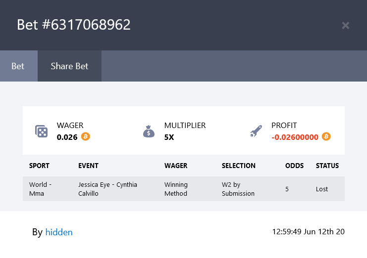Click the rocket profit icon

tap(256, 131)
